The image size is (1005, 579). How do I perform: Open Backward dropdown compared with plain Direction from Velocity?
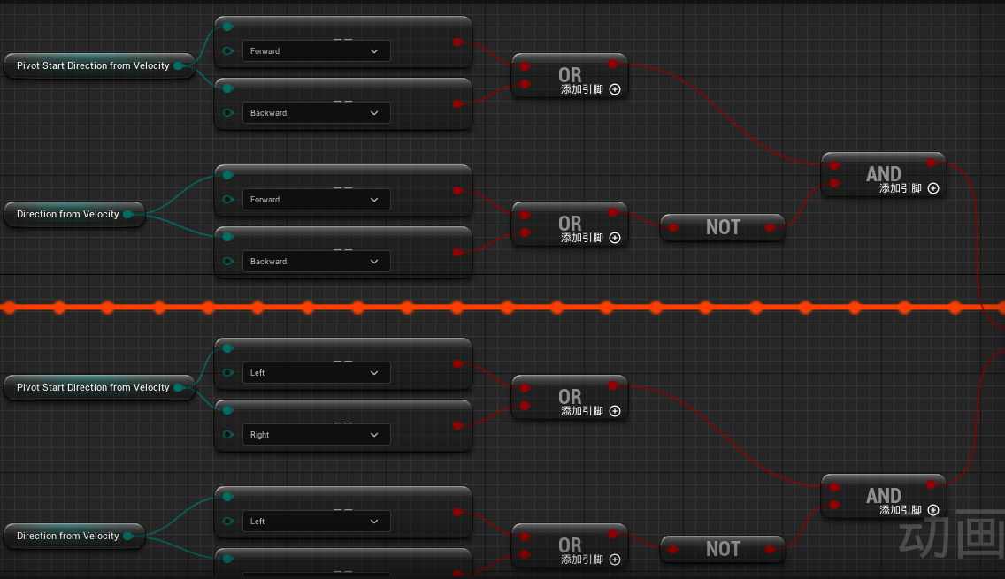click(316, 262)
